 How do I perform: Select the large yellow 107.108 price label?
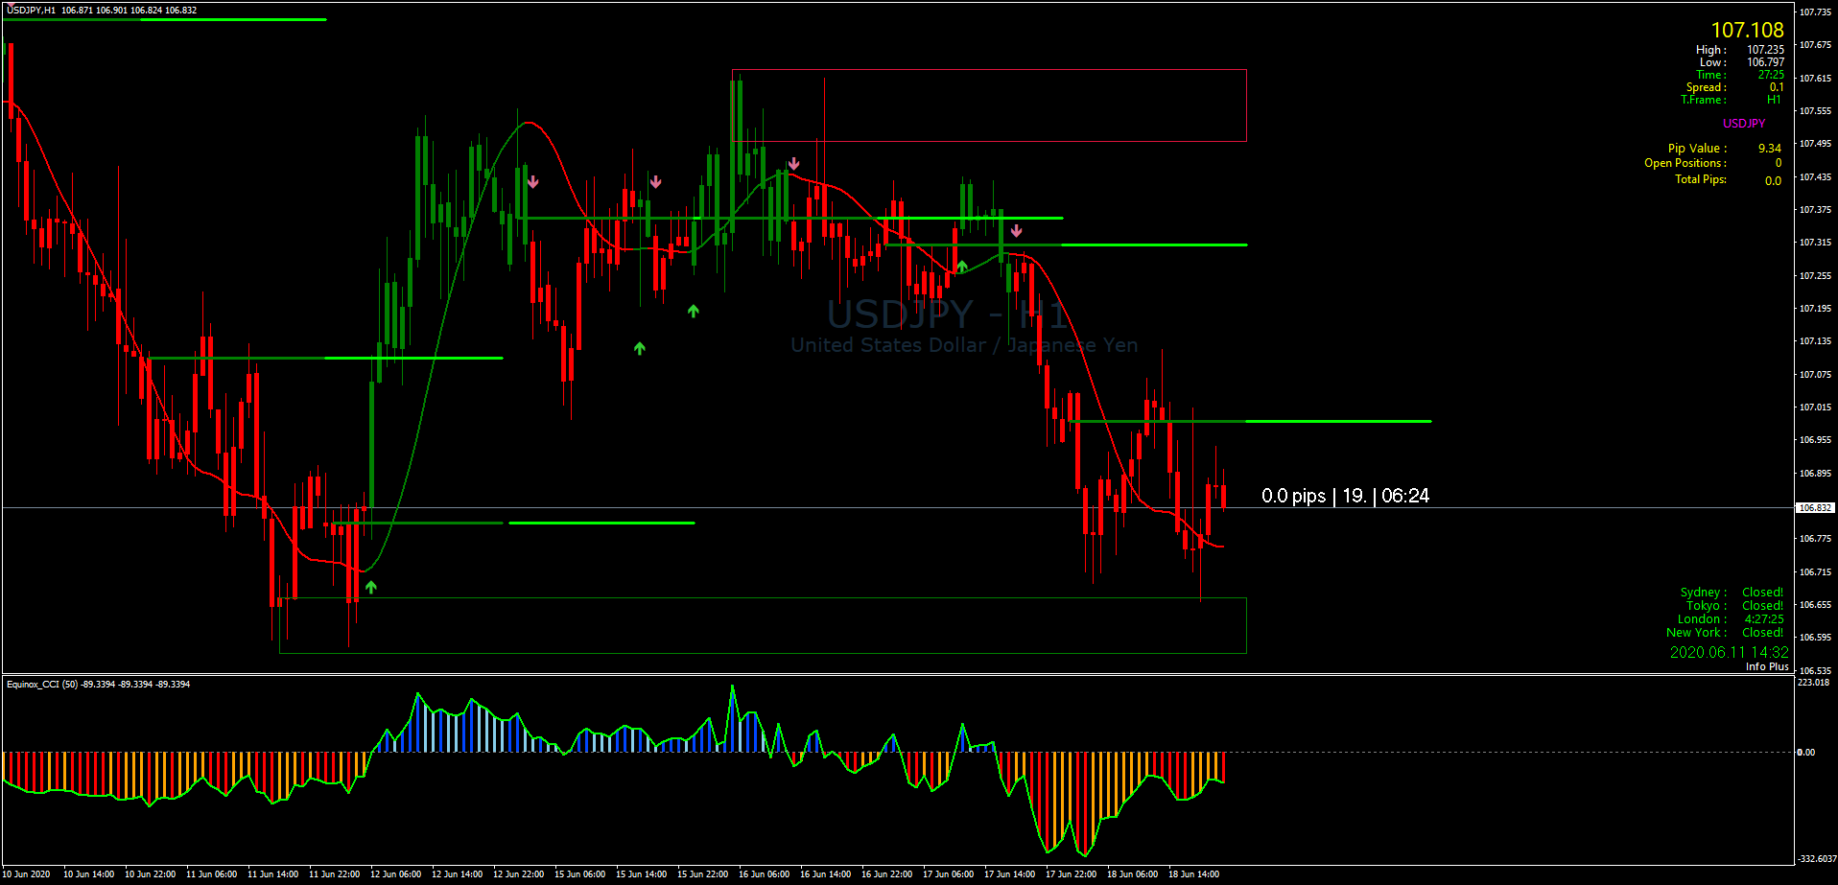[x=1747, y=31]
